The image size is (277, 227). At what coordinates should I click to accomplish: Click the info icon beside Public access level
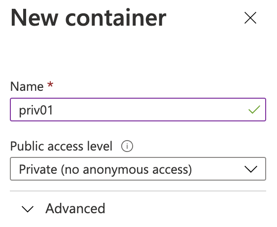pos(127,146)
